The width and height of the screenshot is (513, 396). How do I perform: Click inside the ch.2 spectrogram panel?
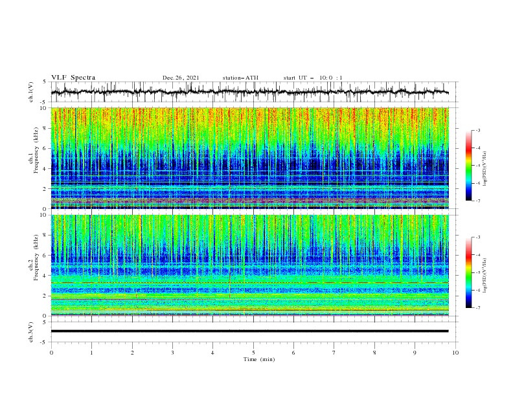[249, 265]
